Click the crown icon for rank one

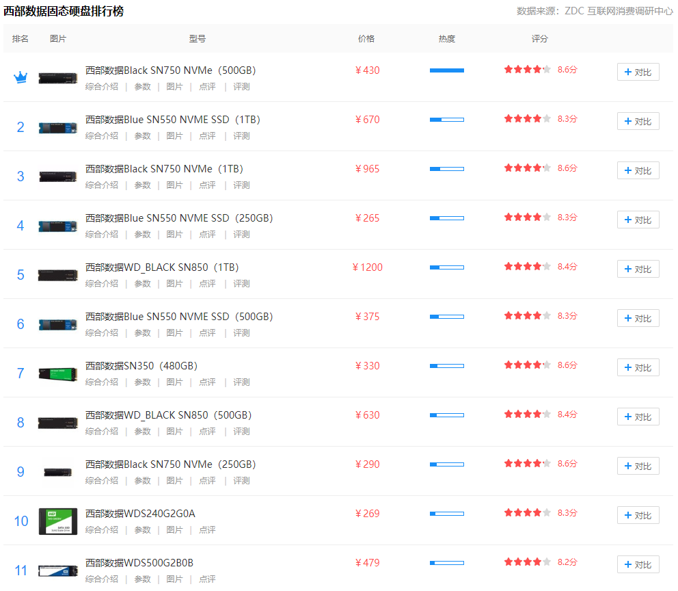(21, 77)
